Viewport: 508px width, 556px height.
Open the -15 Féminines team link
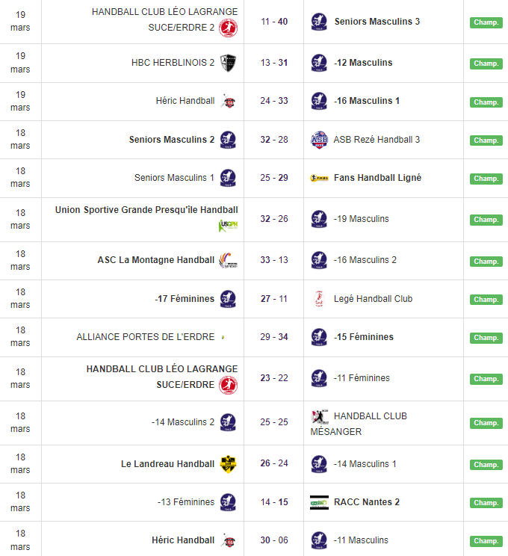point(364,337)
